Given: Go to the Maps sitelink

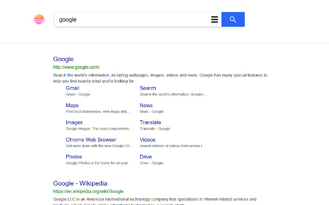Looking at the screenshot, I should 72,106.
